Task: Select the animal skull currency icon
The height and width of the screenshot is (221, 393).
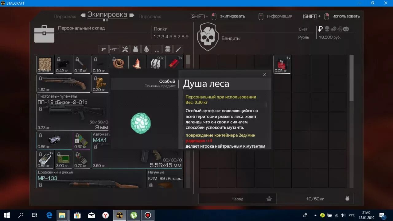Action: point(333,29)
